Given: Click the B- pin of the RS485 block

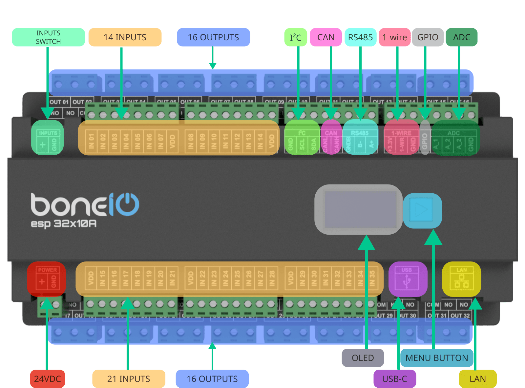Looking at the screenshot, I should click(x=360, y=145).
